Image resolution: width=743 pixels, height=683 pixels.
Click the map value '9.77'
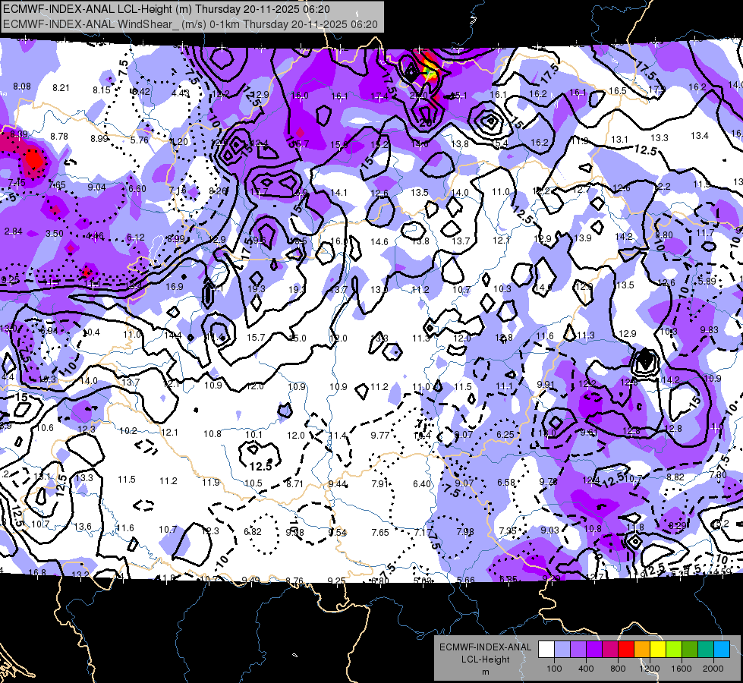pos(380,435)
